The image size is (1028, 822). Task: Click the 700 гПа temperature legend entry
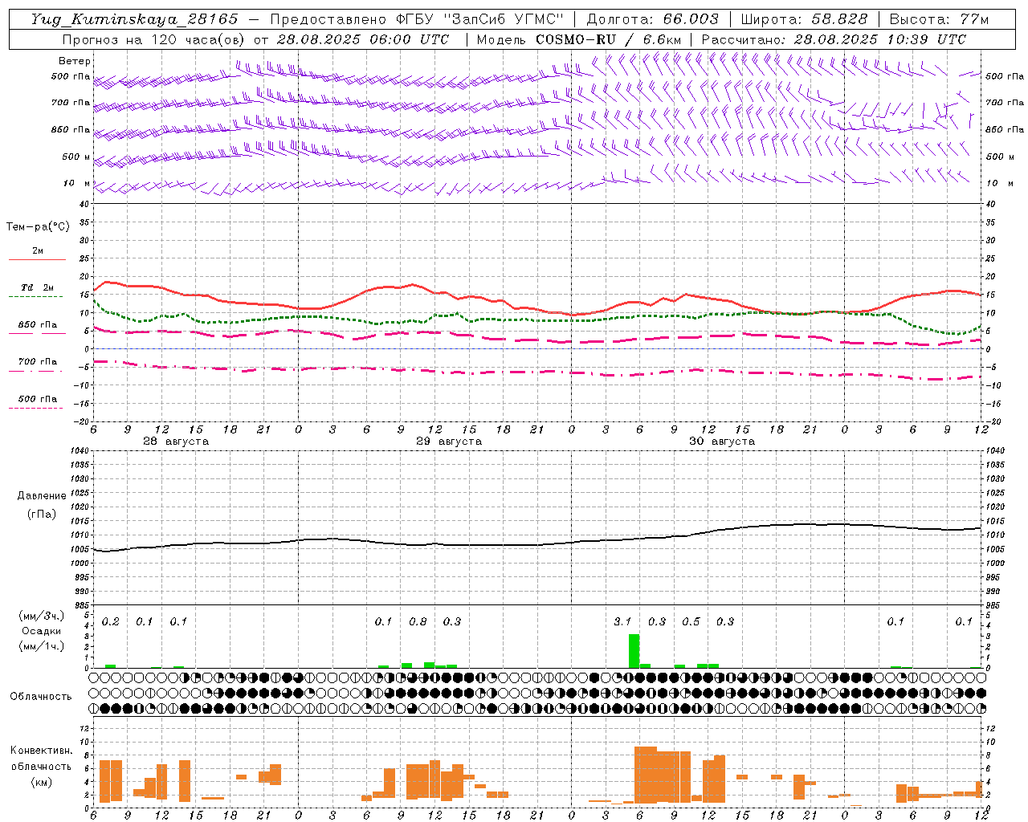(x=38, y=362)
